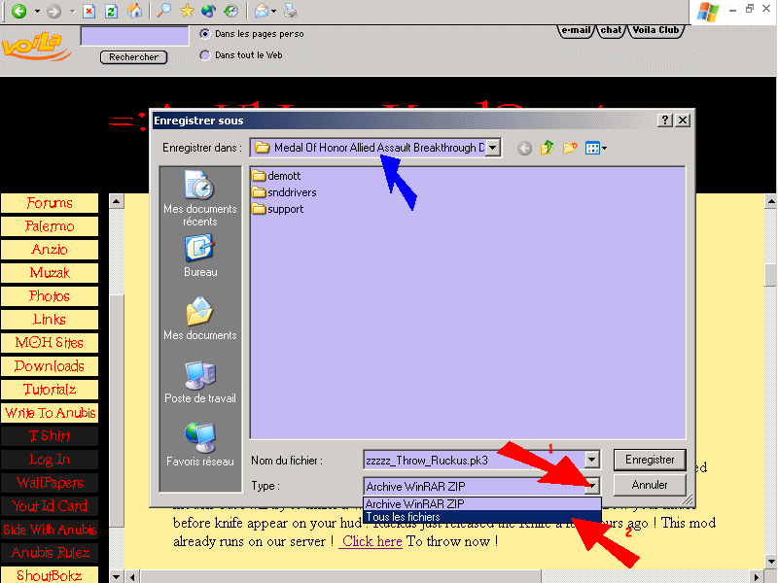Open the browser search magnifier icon
The width and height of the screenshot is (778, 583).
point(163,11)
